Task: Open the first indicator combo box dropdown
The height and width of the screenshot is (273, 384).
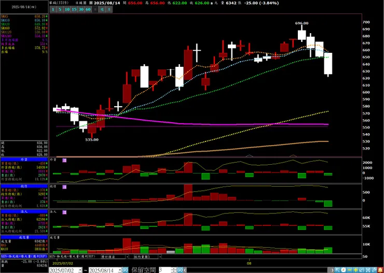Action: (x=127, y=257)
